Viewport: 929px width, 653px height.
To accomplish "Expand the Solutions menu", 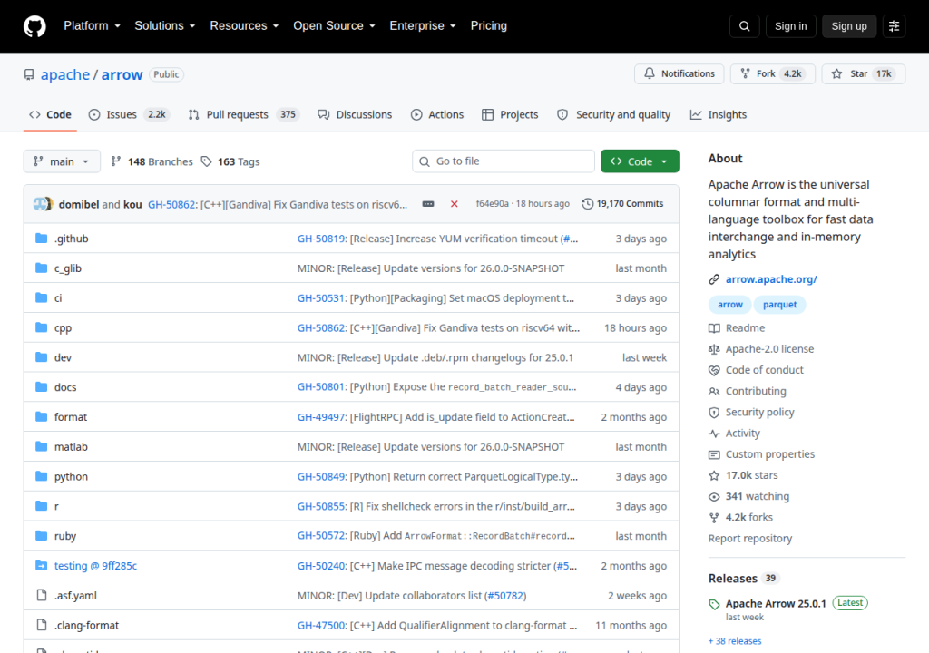I will (x=165, y=26).
